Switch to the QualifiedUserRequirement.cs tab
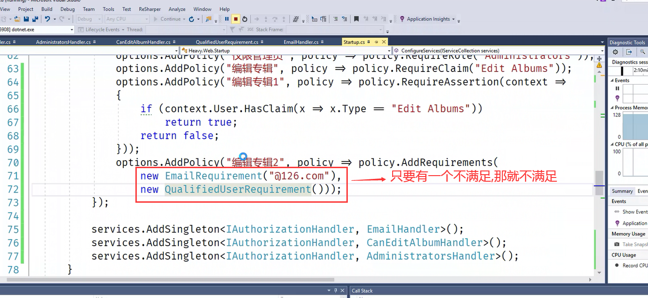The width and height of the screenshot is (648, 298). pyautogui.click(x=227, y=42)
